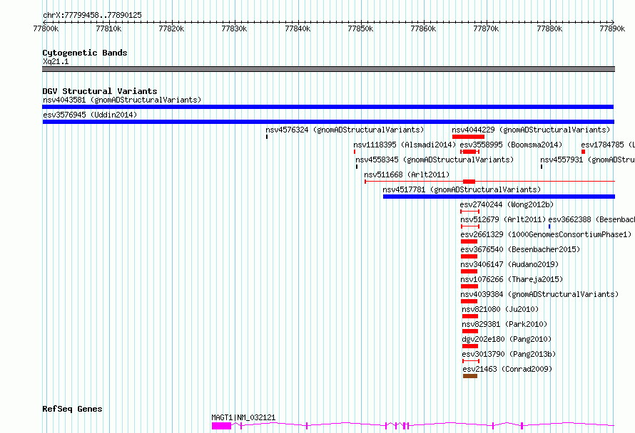Open nsv3406147 (Audano2019) label
This screenshot has width=635, height=433.
pos(509,264)
